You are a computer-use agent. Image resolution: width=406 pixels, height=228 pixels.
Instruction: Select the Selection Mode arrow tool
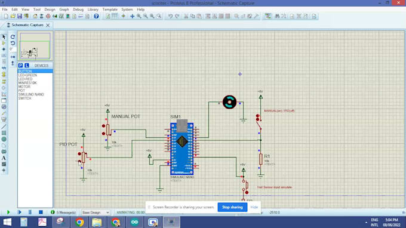4,37
